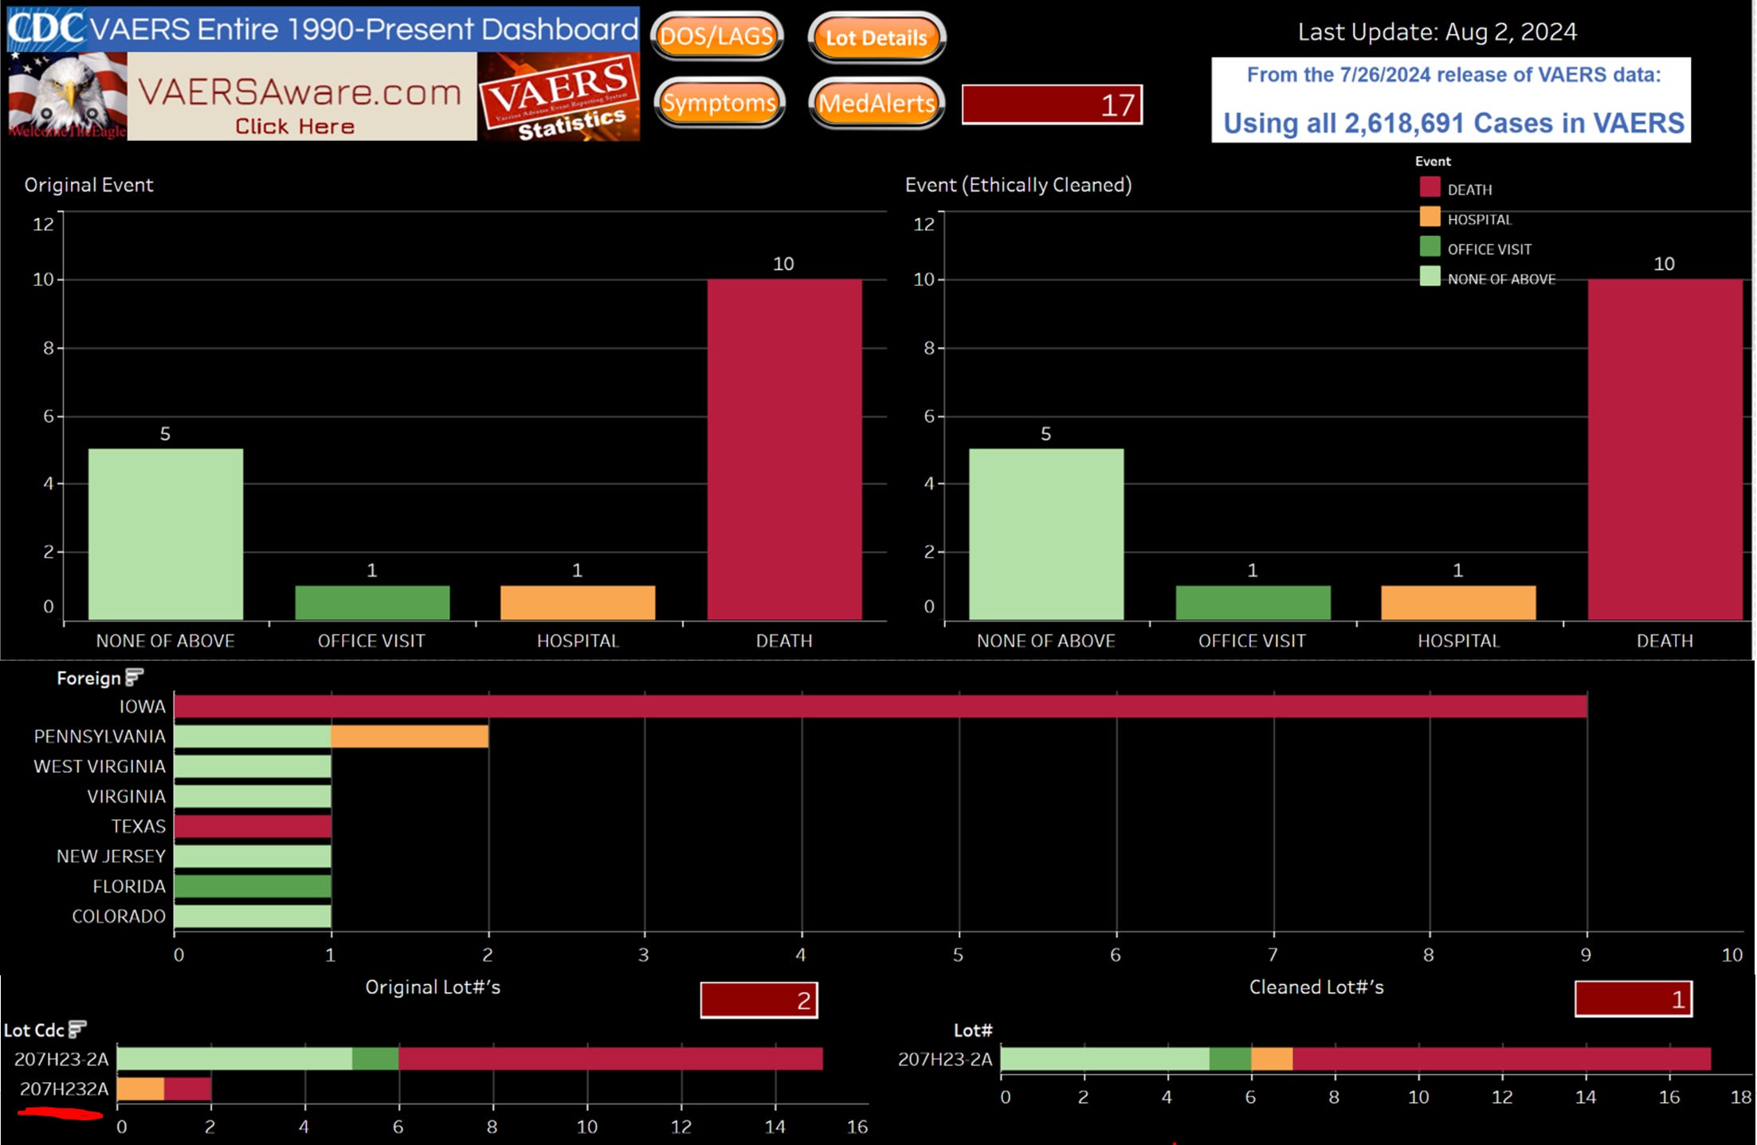Select DEATH bar in Ethically Cleaned chart

click(1665, 449)
